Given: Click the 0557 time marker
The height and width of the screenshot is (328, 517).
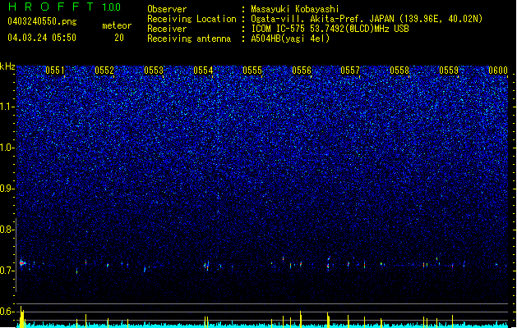Looking at the screenshot, I should 350,71.
